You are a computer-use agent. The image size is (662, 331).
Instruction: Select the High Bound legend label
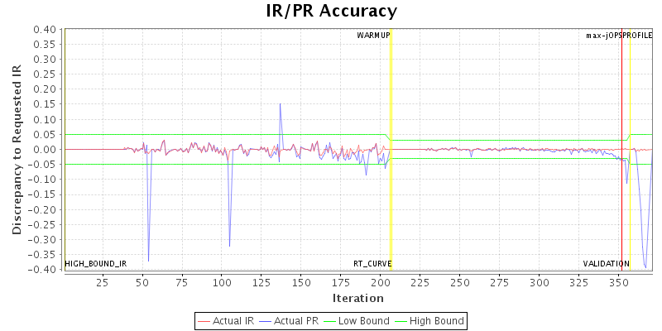[x=436, y=320]
